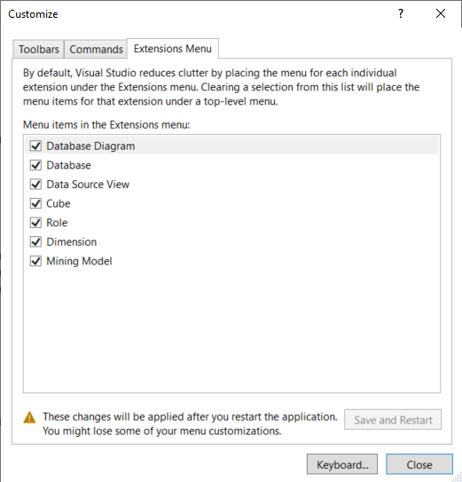Uncheck the Dimension checkbox
Image resolution: width=462 pixels, height=482 pixels.
tap(35, 242)
